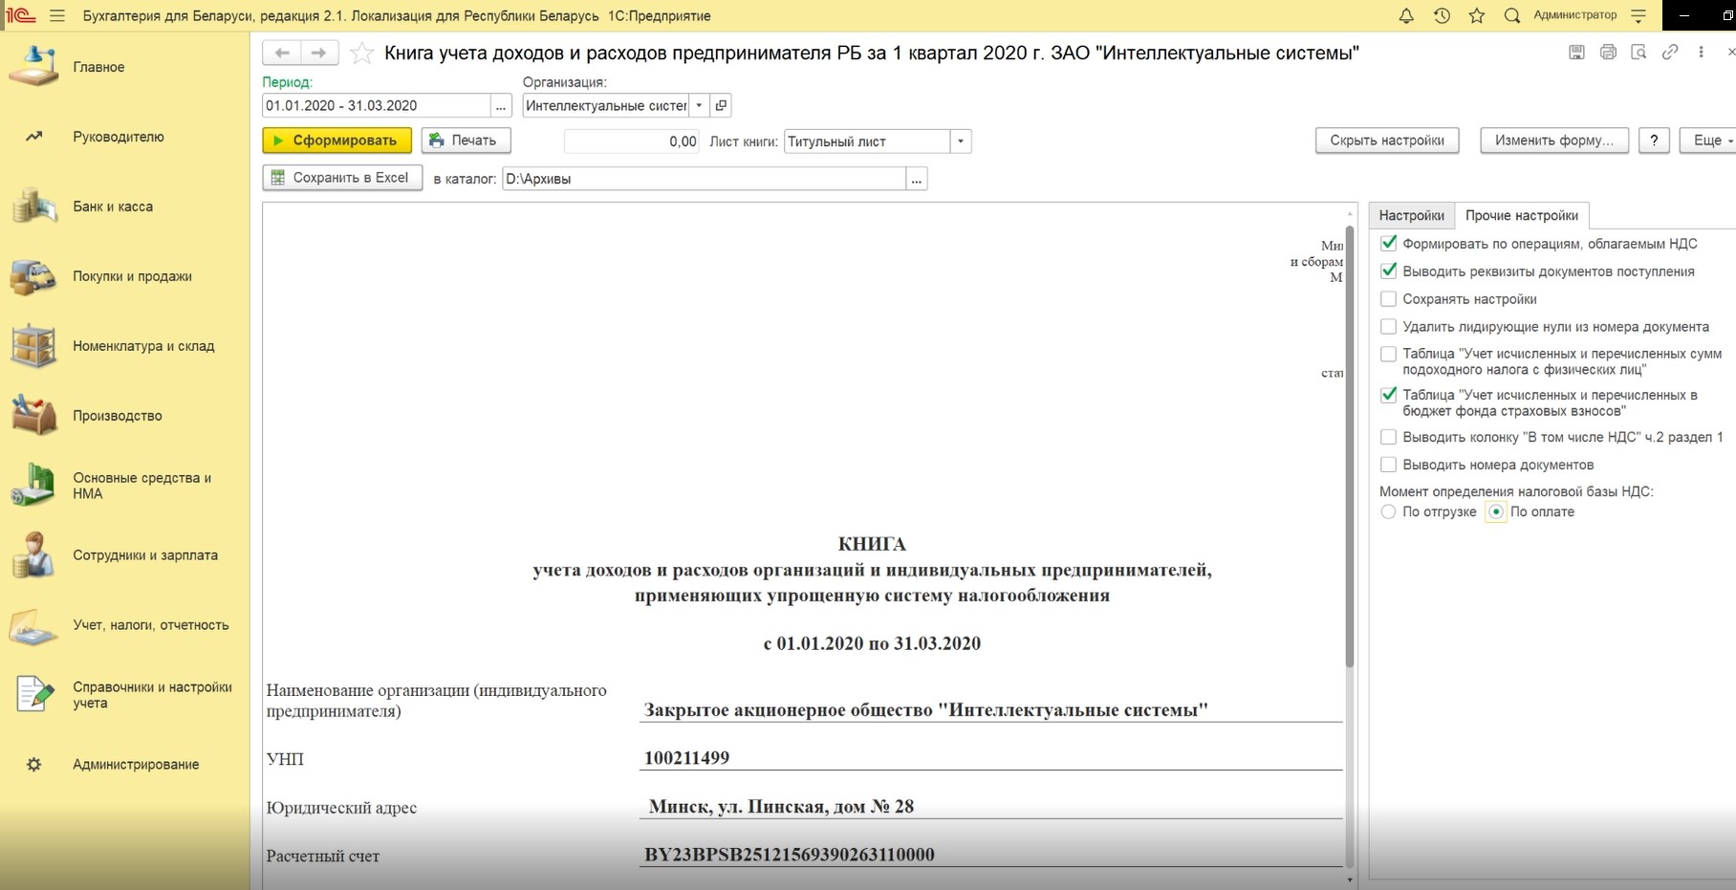This screenshot has width=1736, height=890.
Task: Click Сохранить в Excel button
Action: pyautogui.click(x=342, y=178)
